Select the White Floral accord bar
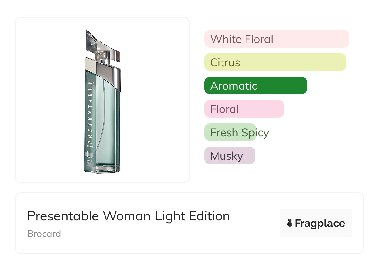Viewport: 379px width, 269px height. pyautogui.click(x=276, y=39)
